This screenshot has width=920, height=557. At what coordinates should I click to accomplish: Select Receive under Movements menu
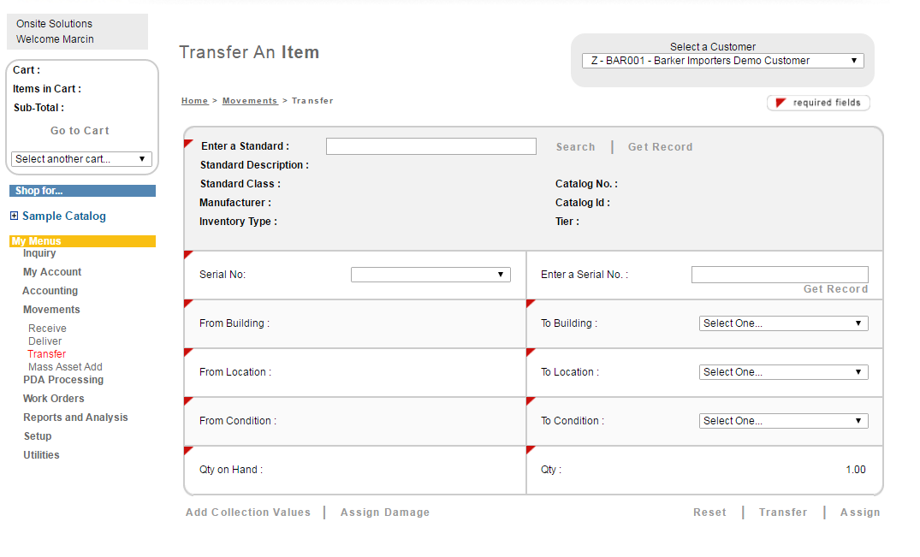(47, 329)
